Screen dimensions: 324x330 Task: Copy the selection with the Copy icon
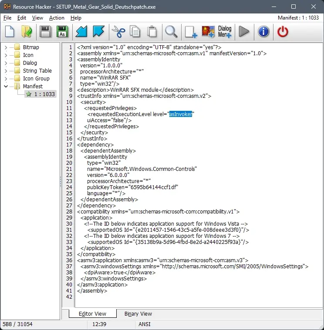135,32
